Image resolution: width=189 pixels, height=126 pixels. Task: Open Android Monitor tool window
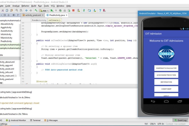tap(16, 120)
